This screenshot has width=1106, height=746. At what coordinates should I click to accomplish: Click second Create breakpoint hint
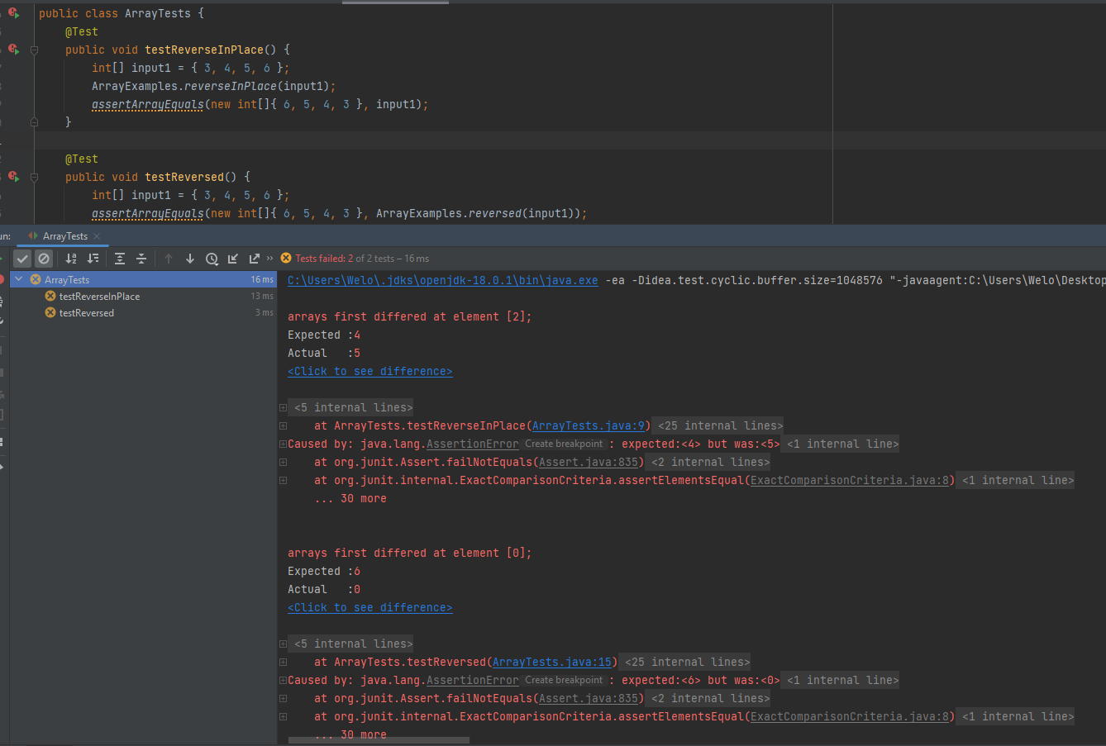[564, 680]
